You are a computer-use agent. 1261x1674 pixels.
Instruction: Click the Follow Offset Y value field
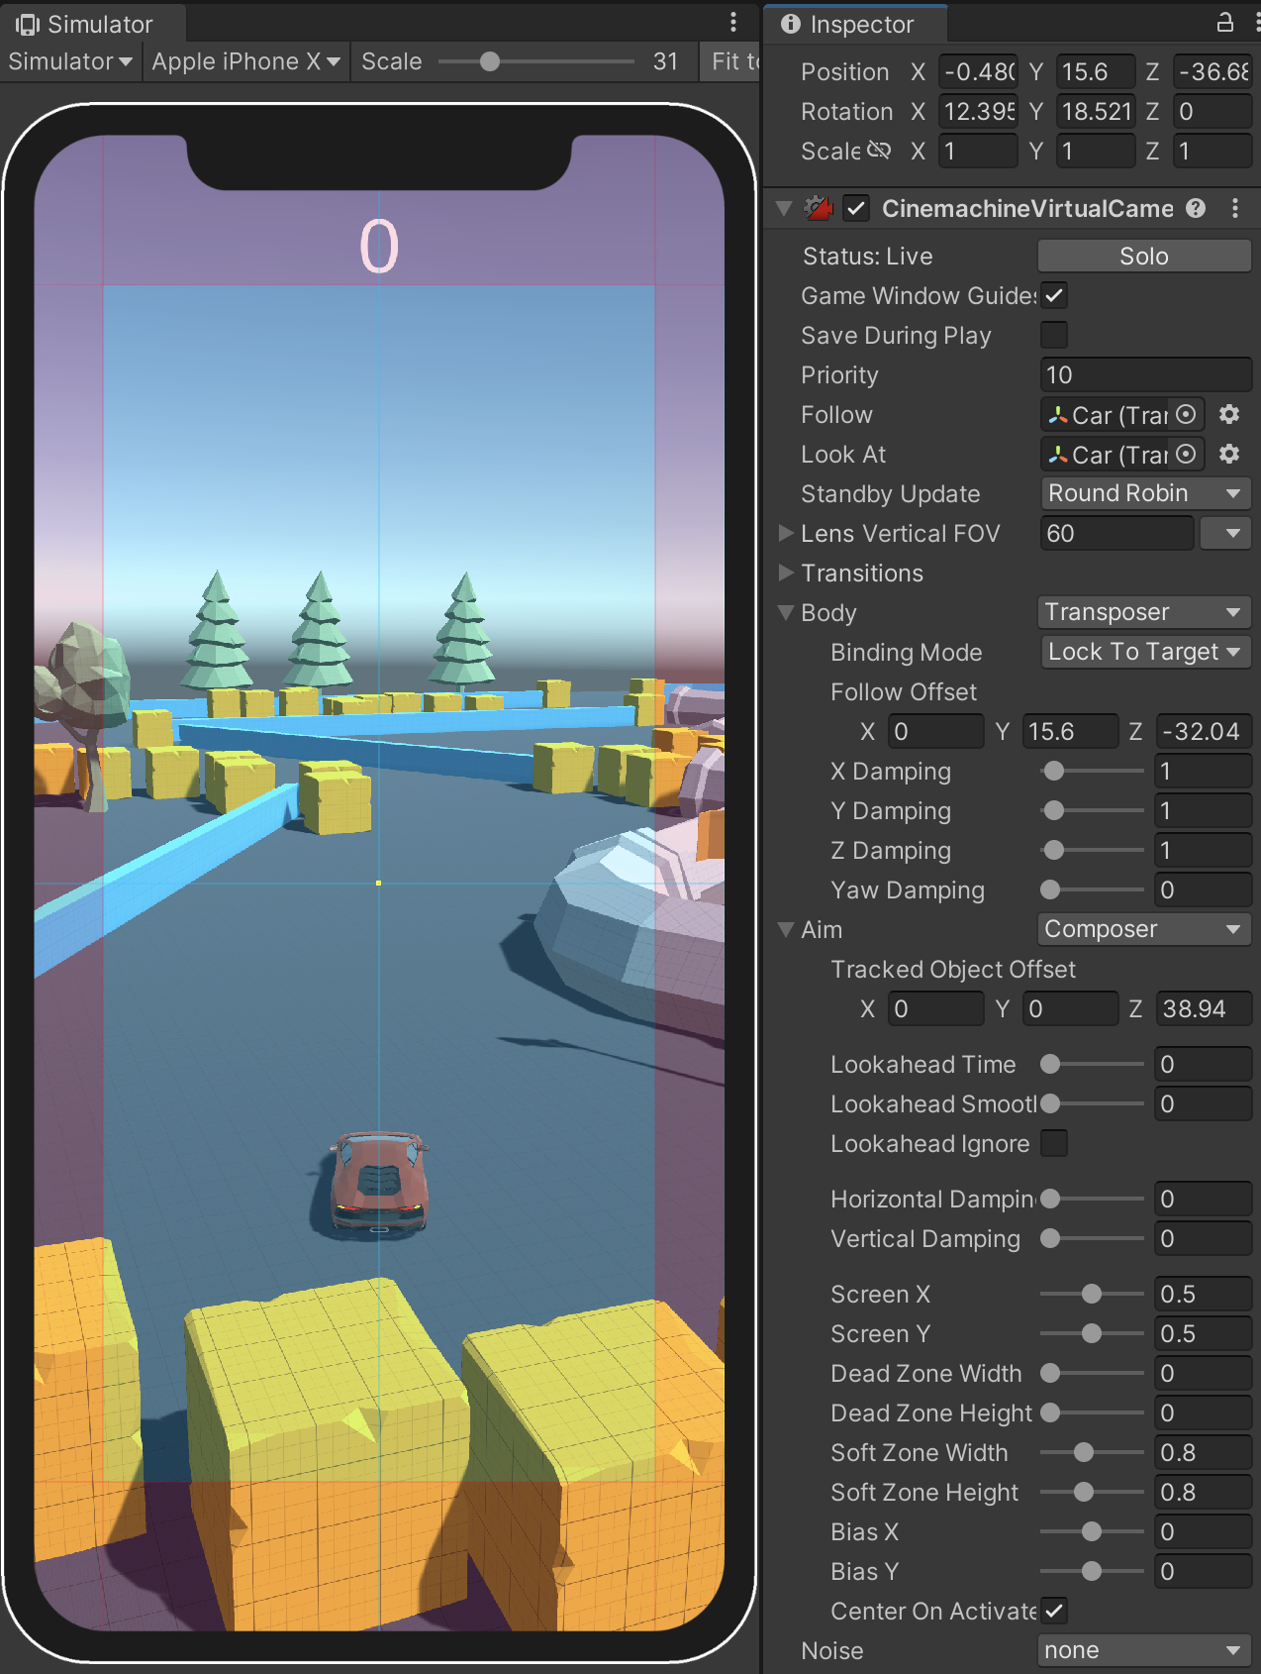[x=1069, y=731]
